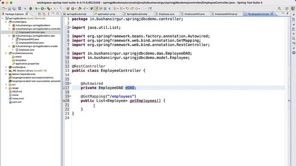Open the dropdown arrow next to the Debug button
296x166 pixels.
pyautogui.click(x=39, y=9)
